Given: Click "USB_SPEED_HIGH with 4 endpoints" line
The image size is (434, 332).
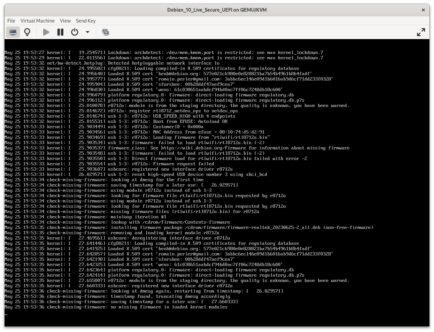Looking at the screenshot, I should click(x=120, y=116).
